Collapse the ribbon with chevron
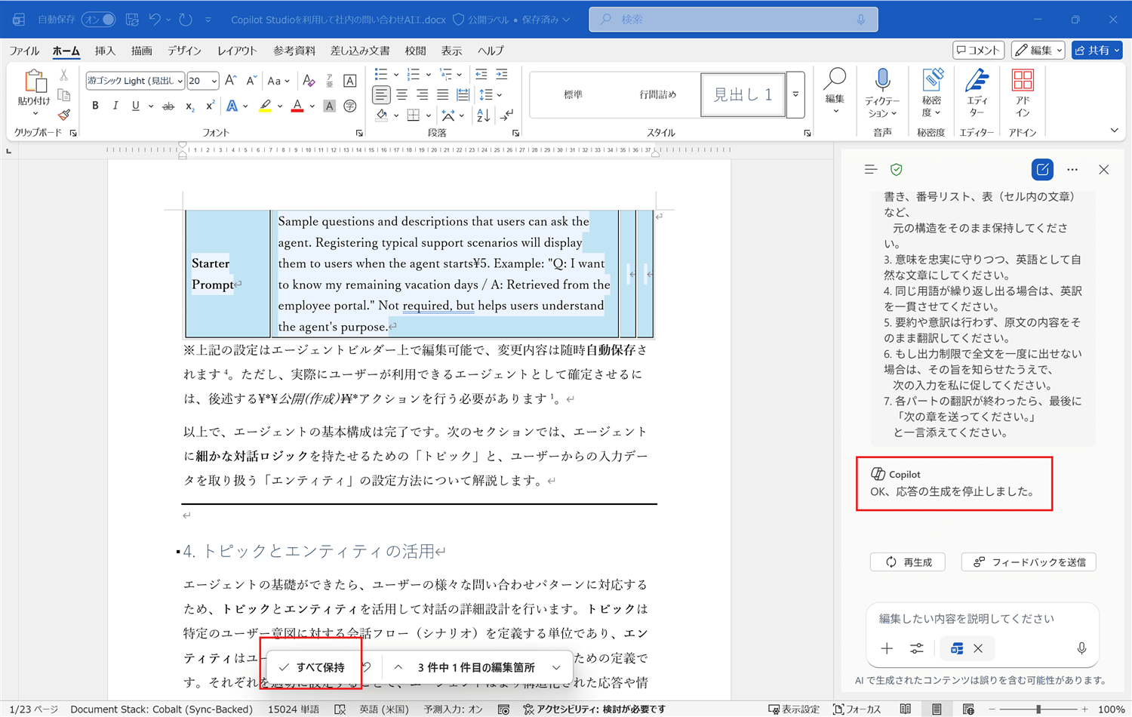The image size is (1132, 717). point(1115,131)
